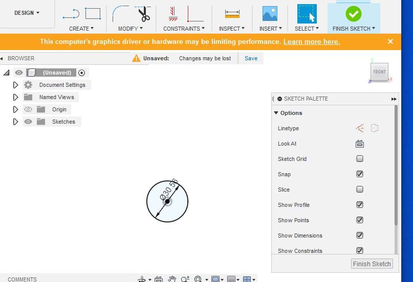Pick the Fillet tool in Modify

(120, 14)
